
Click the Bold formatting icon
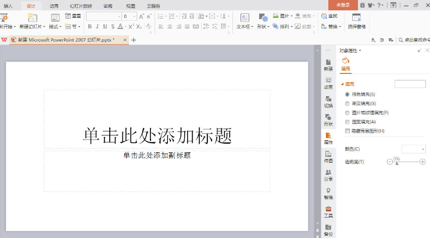[89, 27]
